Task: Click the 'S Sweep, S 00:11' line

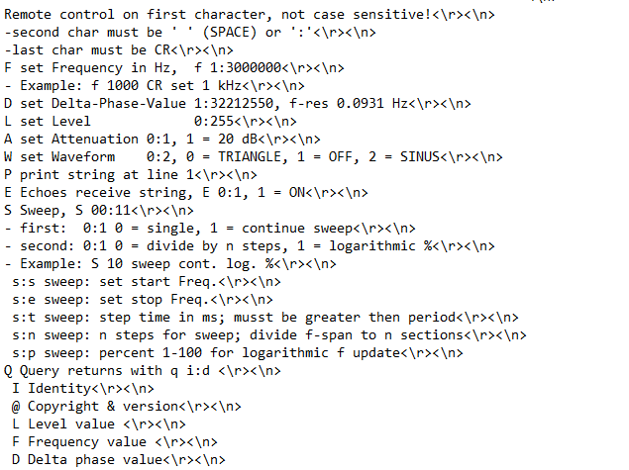Action: tap(99, 211)
